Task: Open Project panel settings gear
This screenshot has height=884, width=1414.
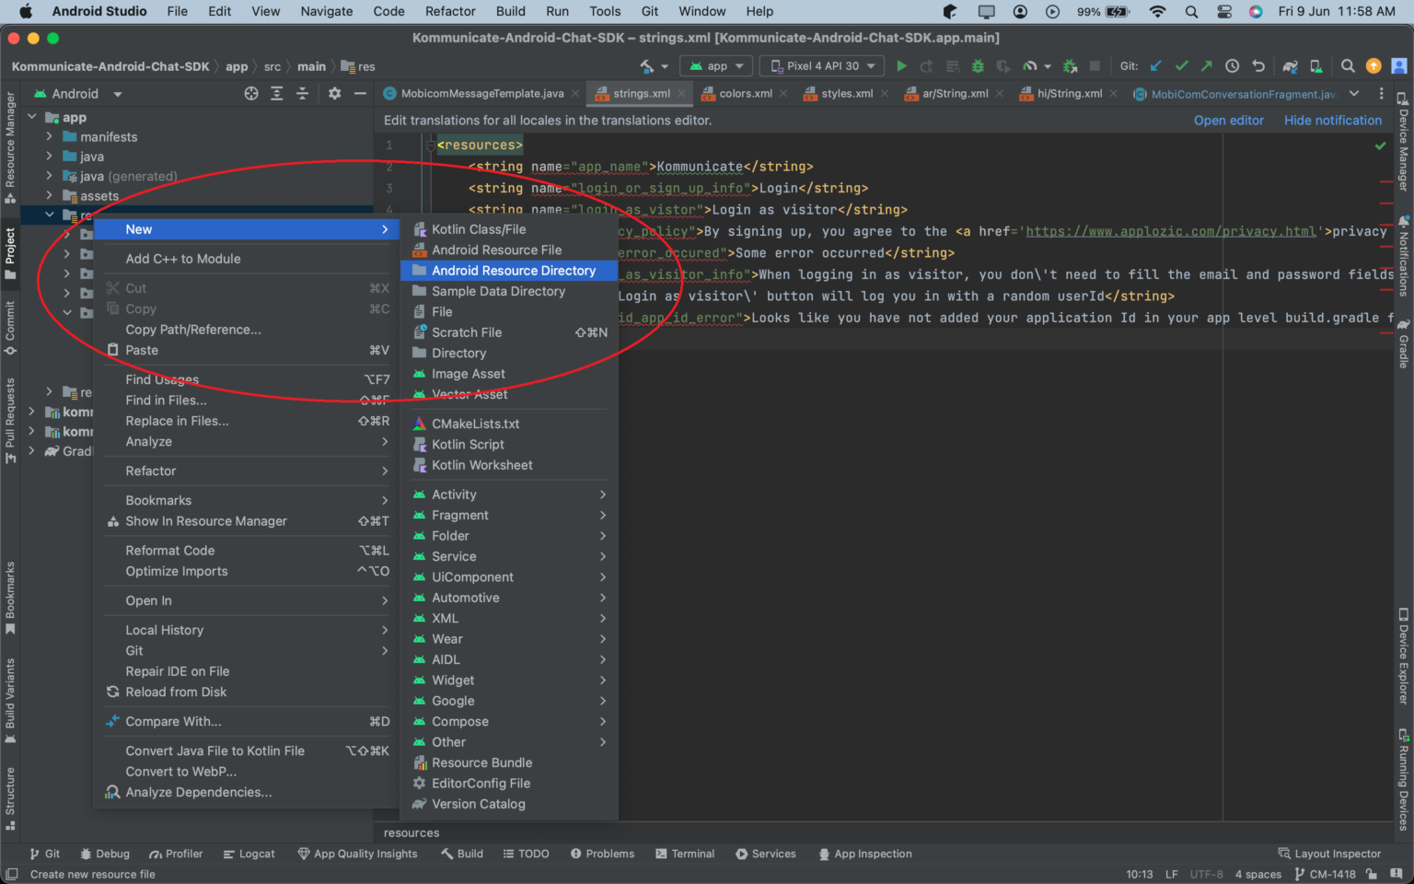Action: (335, 93)
